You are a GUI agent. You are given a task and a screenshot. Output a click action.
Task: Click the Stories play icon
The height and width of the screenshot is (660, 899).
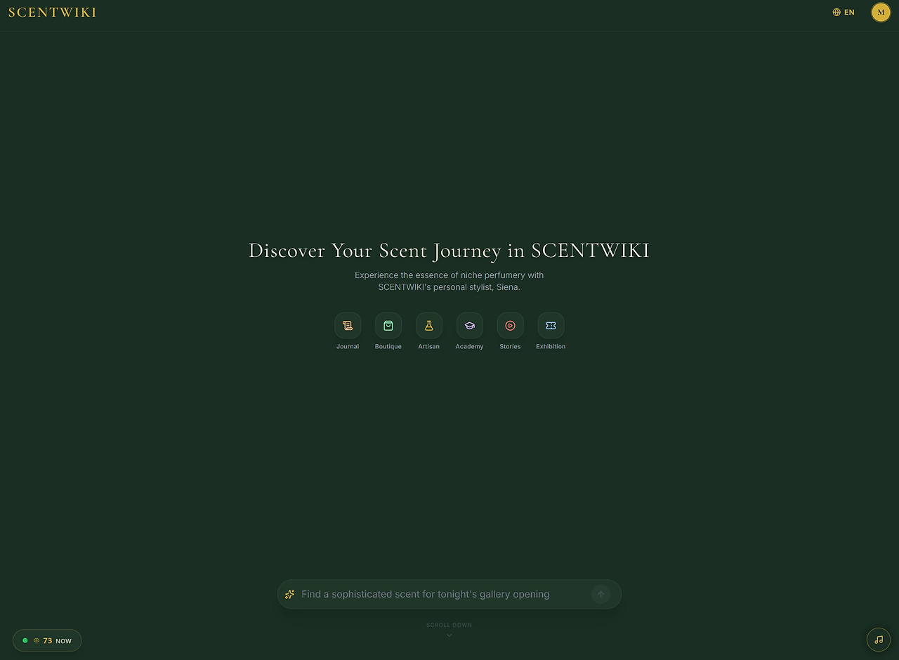click(x=510, y=325)
